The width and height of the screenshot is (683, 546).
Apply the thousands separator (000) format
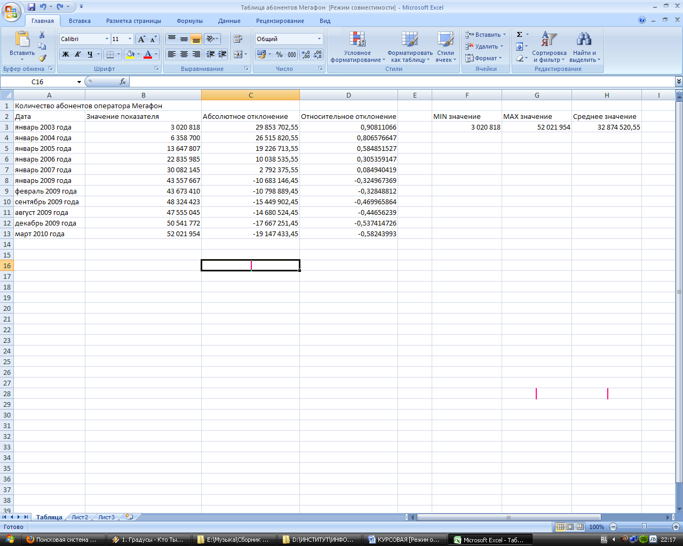(292, 54)
